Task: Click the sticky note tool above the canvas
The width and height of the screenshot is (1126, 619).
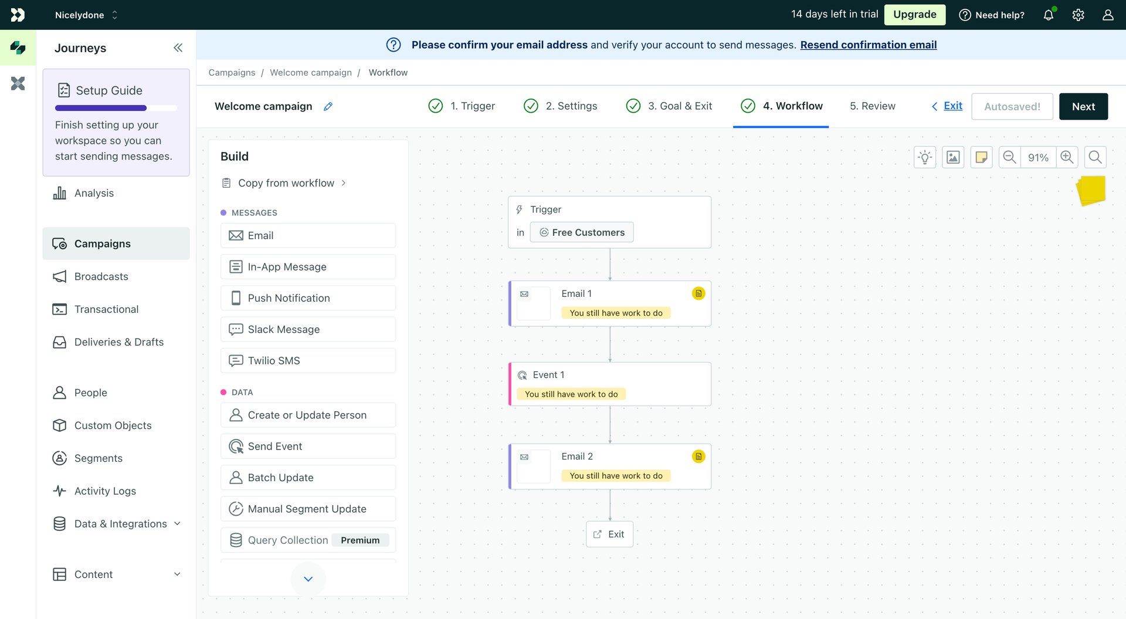Action: point(981,157)
